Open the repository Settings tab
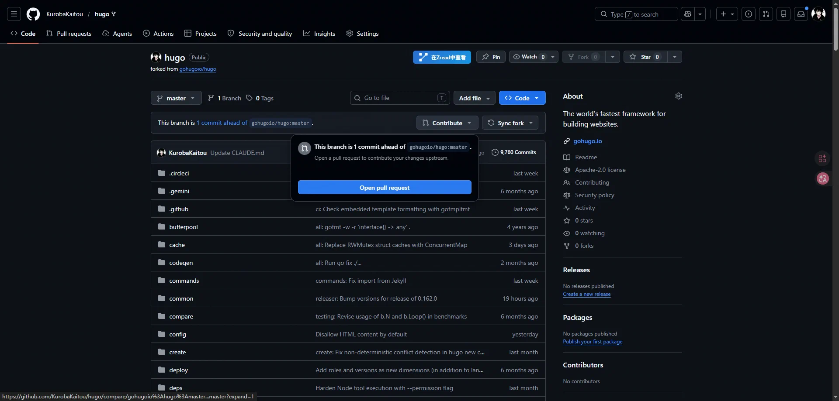Viewport: 839px width, 401px height. click(362, 34)
